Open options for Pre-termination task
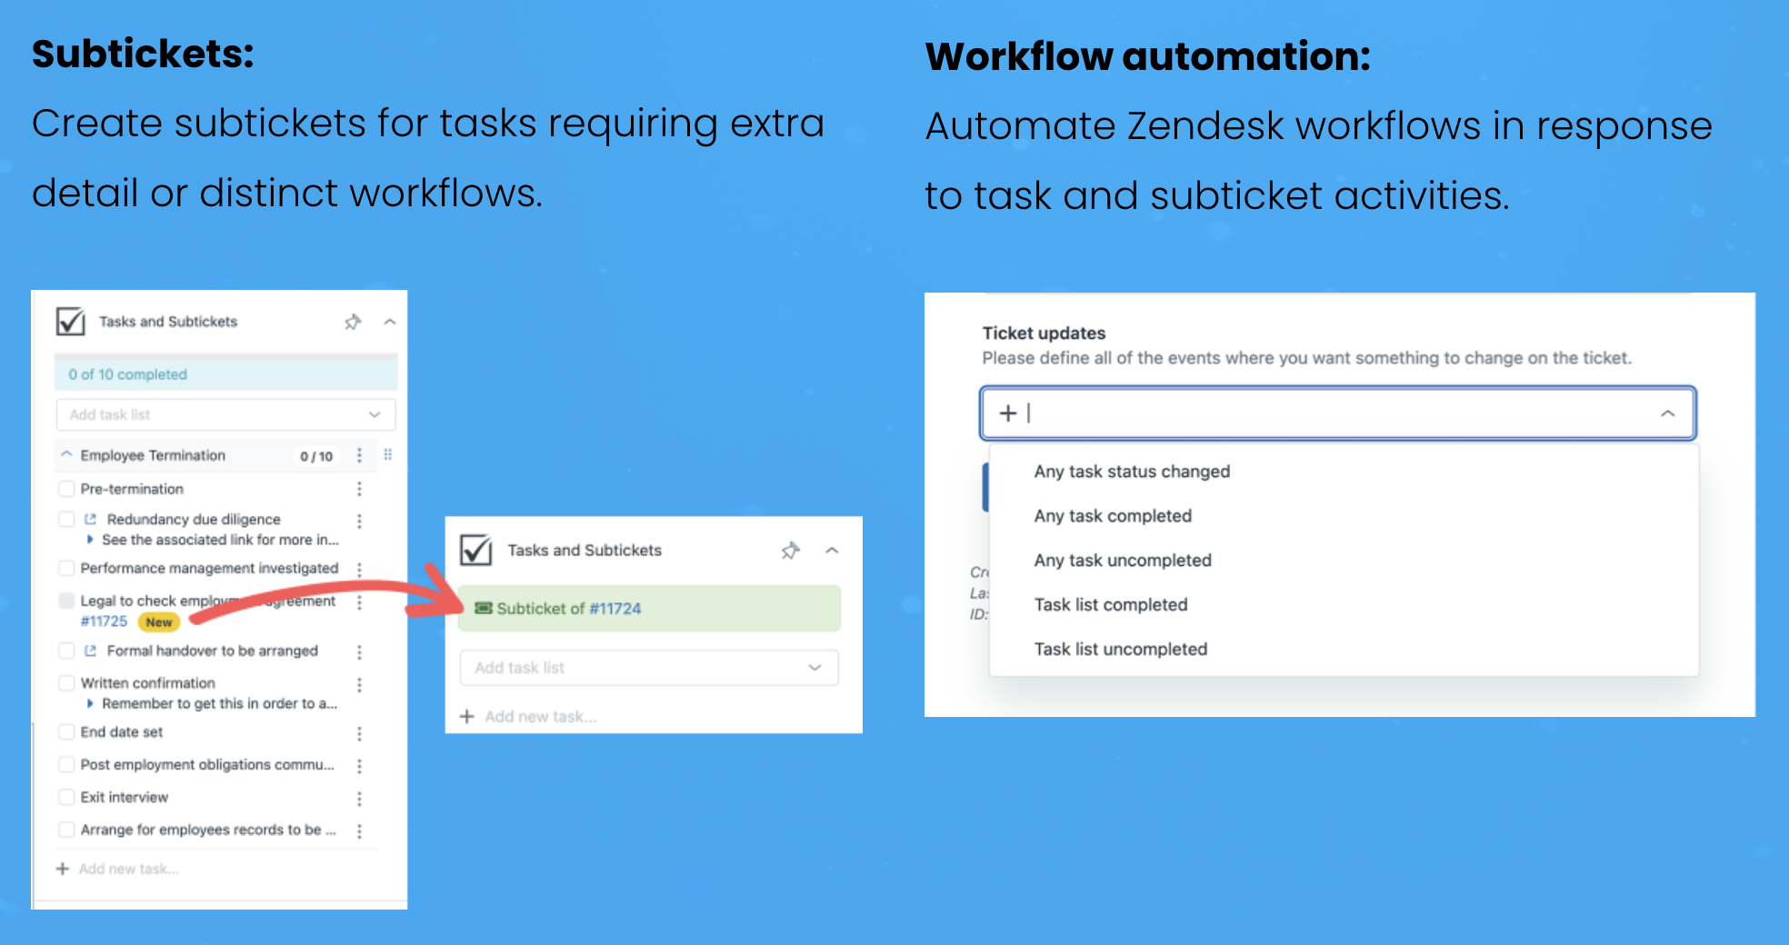 click(359, 489)
